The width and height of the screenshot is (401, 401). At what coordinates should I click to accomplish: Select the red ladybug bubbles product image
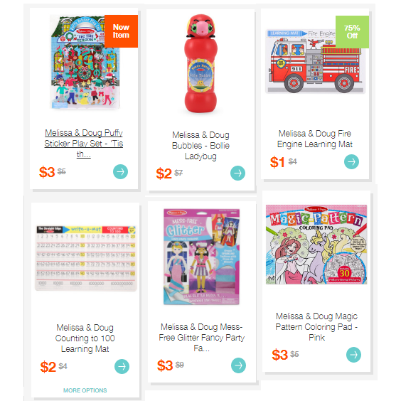click(x=201, y=64)
